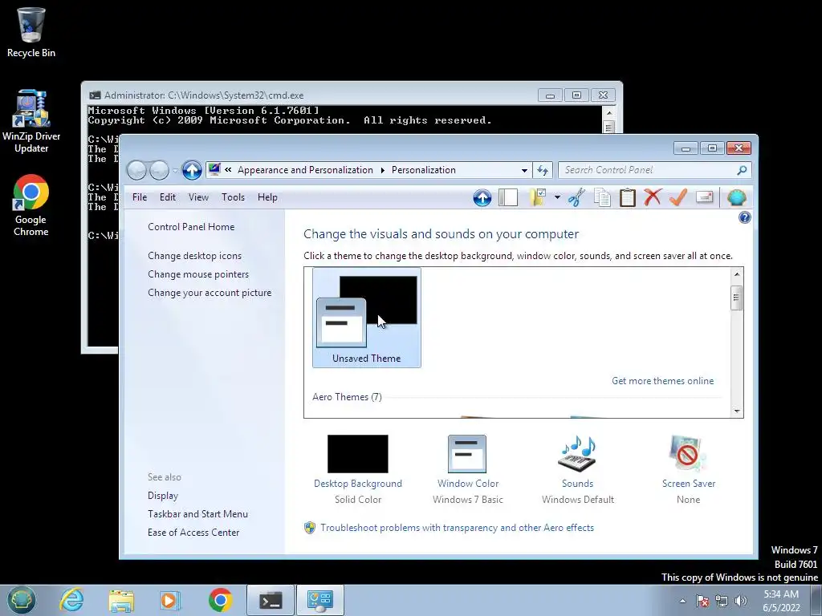Click the double chevron in the address bar
This screenshot has height=616, width=822.
228,170
